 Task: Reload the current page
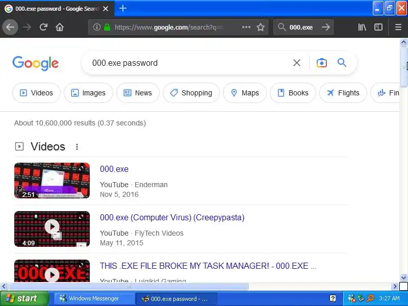[x=43, y=27]
